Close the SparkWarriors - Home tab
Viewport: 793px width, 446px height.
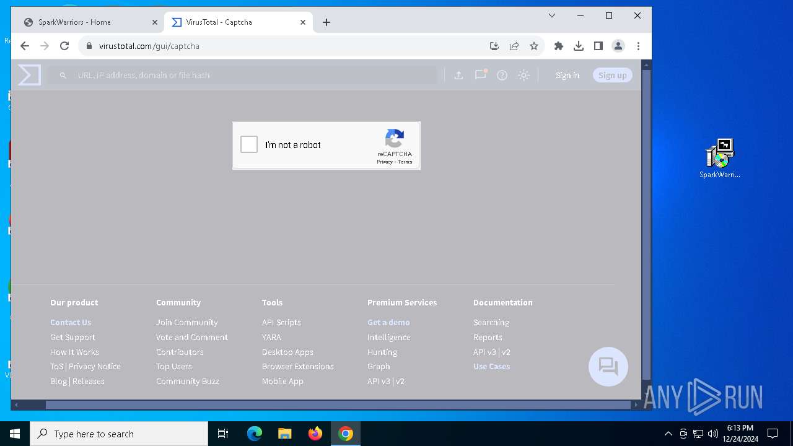click(x=155, y=22)
